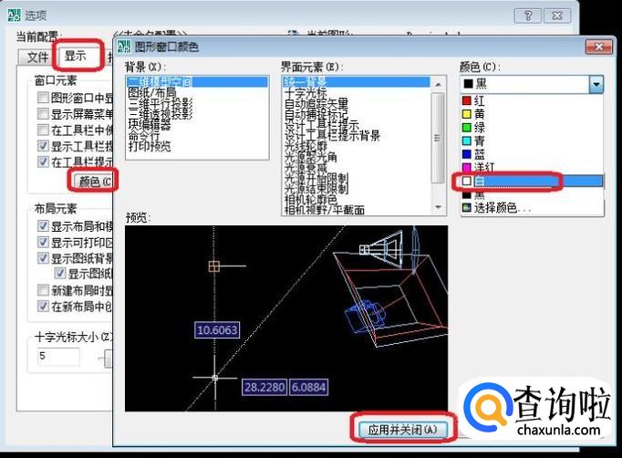Select 块编辑器 in background list

click(x=150, y=125)
